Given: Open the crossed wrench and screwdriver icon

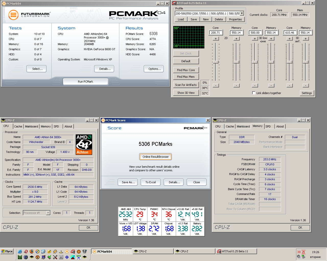Looking at the screenshot, I should point(55,257).
